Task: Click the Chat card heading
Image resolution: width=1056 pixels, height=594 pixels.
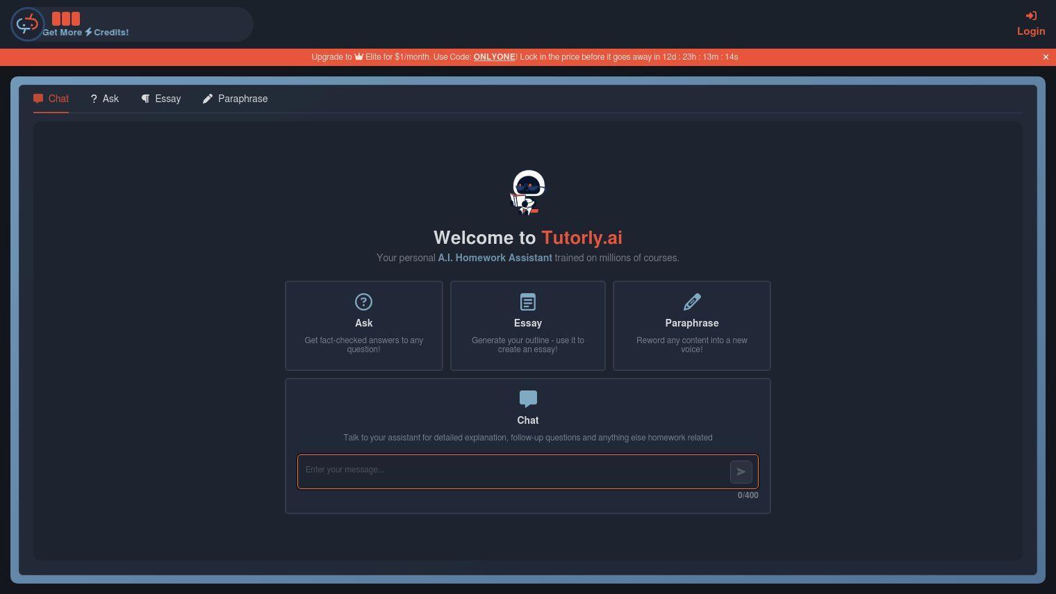Action: pos(528,420)
